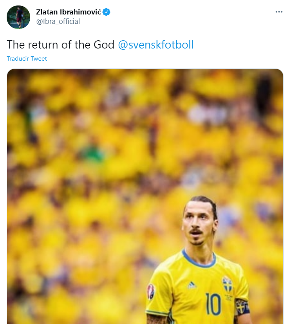Click the tattooed arm at the photo's bottom
Viewport: 291px width, 324px height.
(157, 319)
